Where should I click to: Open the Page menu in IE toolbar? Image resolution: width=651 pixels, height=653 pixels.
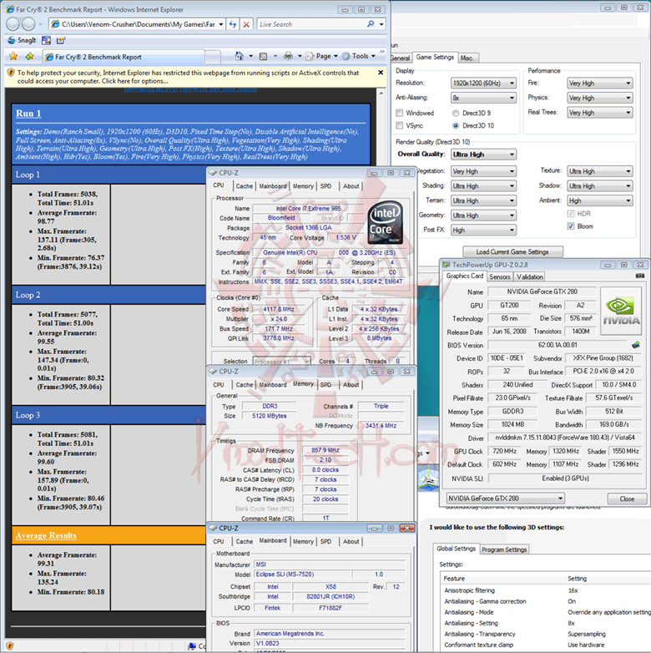322,56
